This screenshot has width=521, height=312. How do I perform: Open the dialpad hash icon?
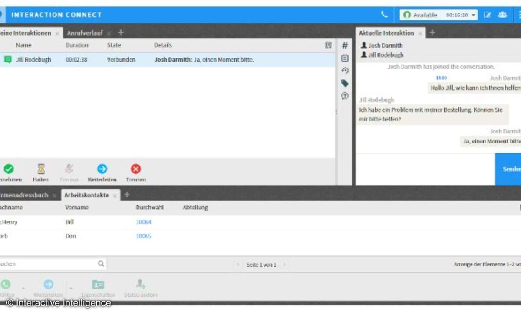coord(345,45)
